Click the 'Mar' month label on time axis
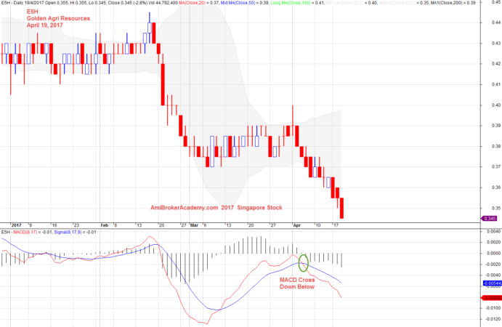Screen dimensions: 502x327 point(194,225)
